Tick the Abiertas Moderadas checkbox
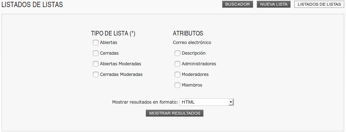 (x=96, y=64)
